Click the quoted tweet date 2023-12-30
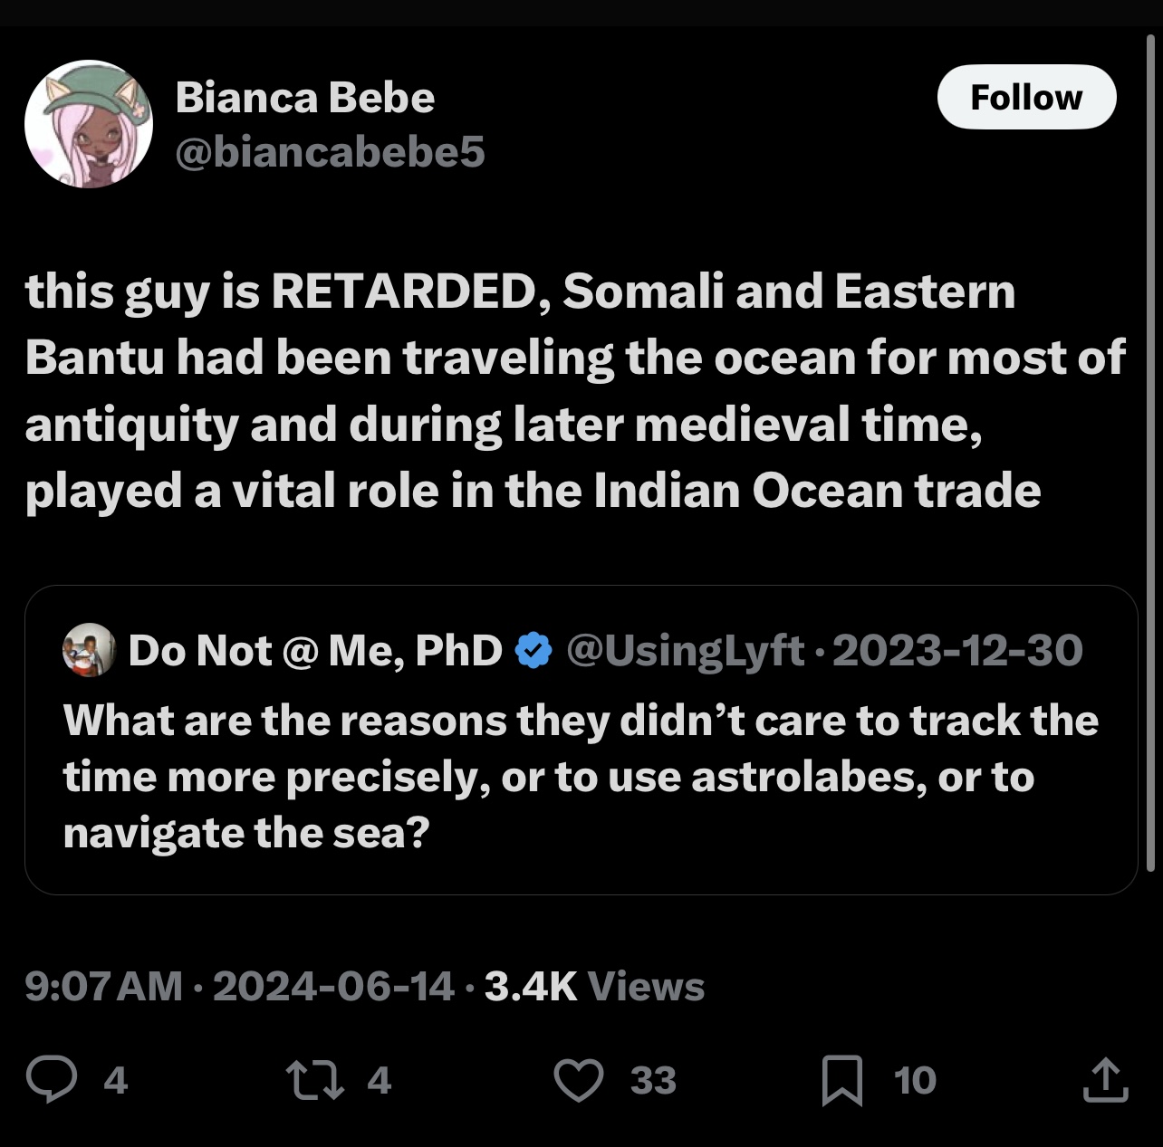The height and width of the screenshot is (1147, 1163). point(956,650)
